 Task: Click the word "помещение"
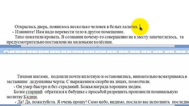click(x=112, y=32)
